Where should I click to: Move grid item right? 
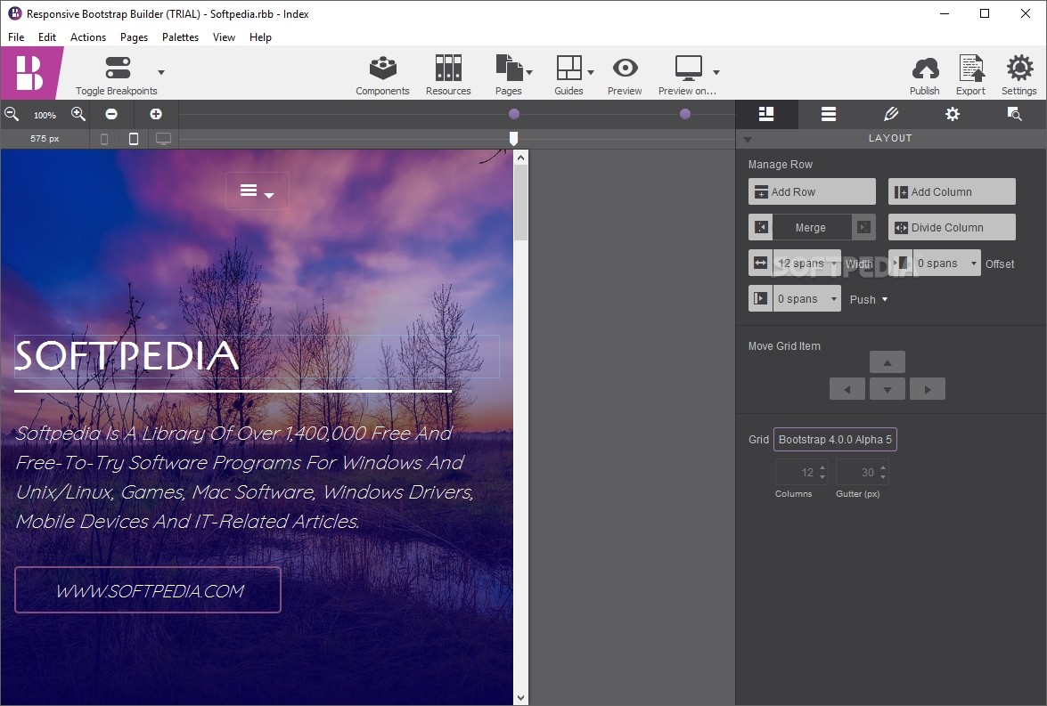[x=928, y=389]
